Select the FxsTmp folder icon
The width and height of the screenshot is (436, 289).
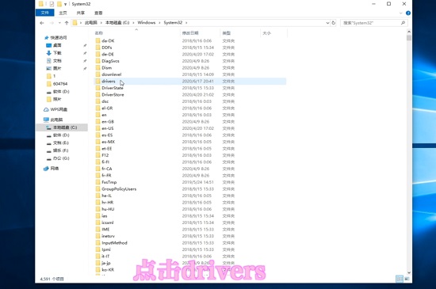tap(98, 182)
